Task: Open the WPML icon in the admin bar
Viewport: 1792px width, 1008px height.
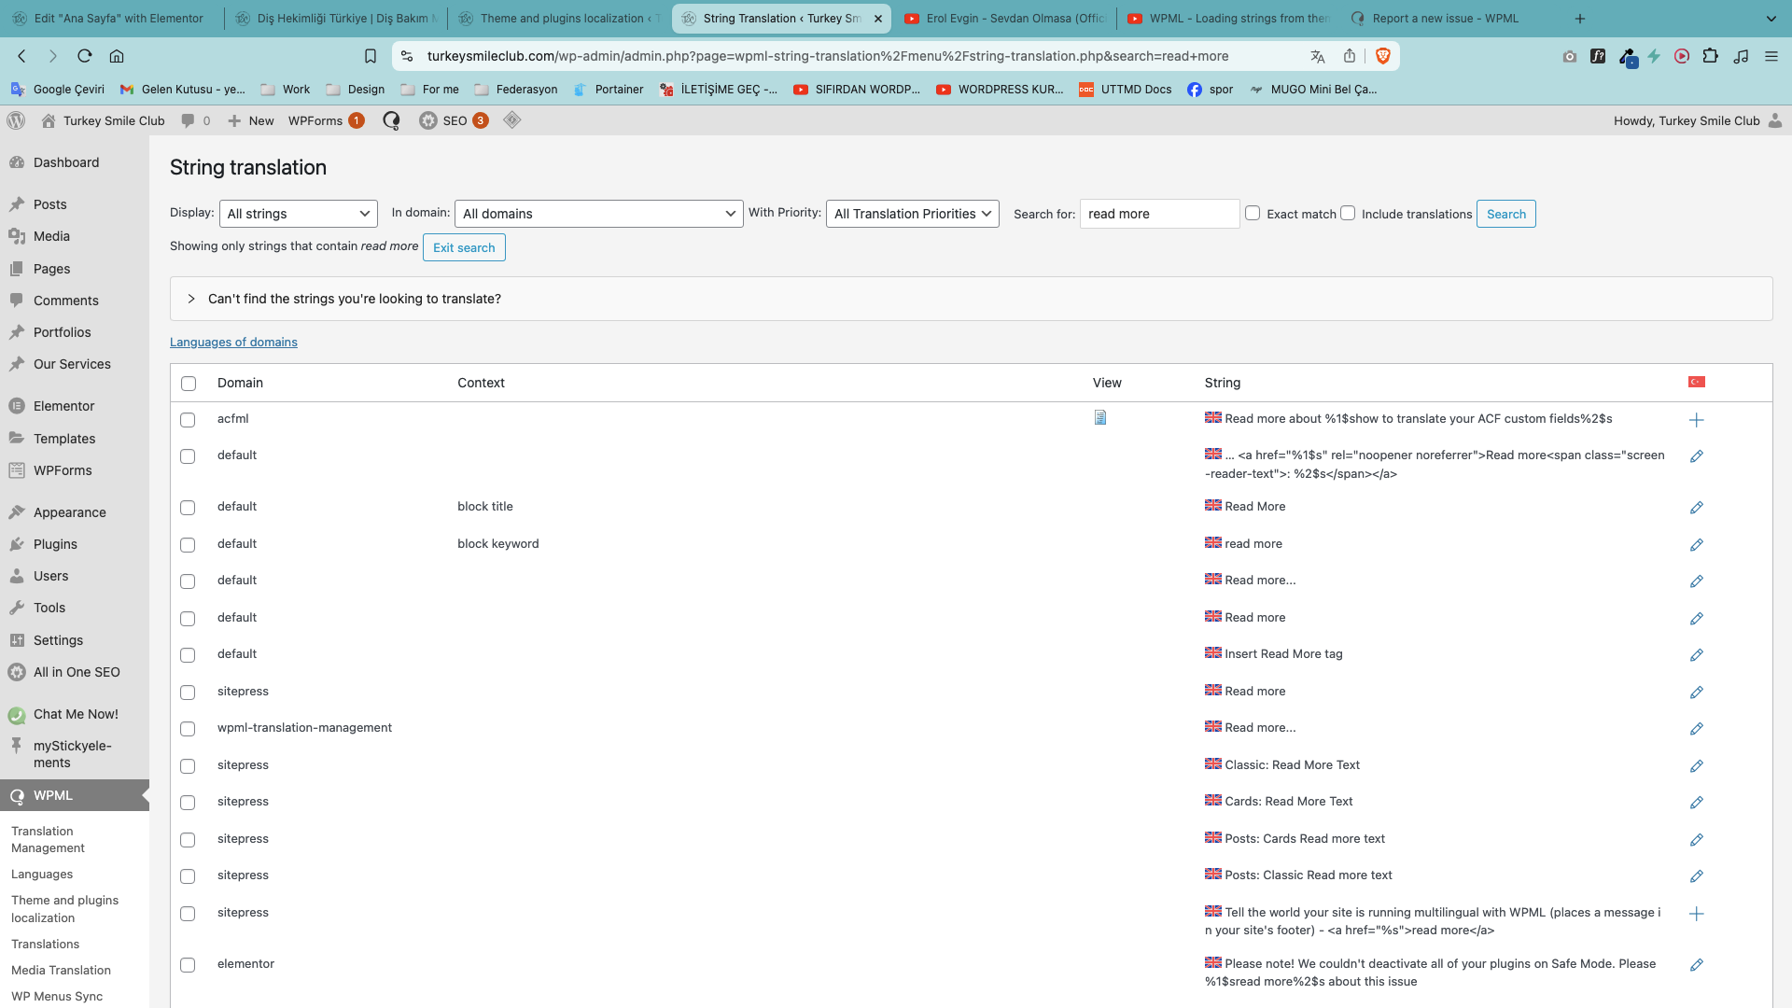Action: click(x=391, y=120)
